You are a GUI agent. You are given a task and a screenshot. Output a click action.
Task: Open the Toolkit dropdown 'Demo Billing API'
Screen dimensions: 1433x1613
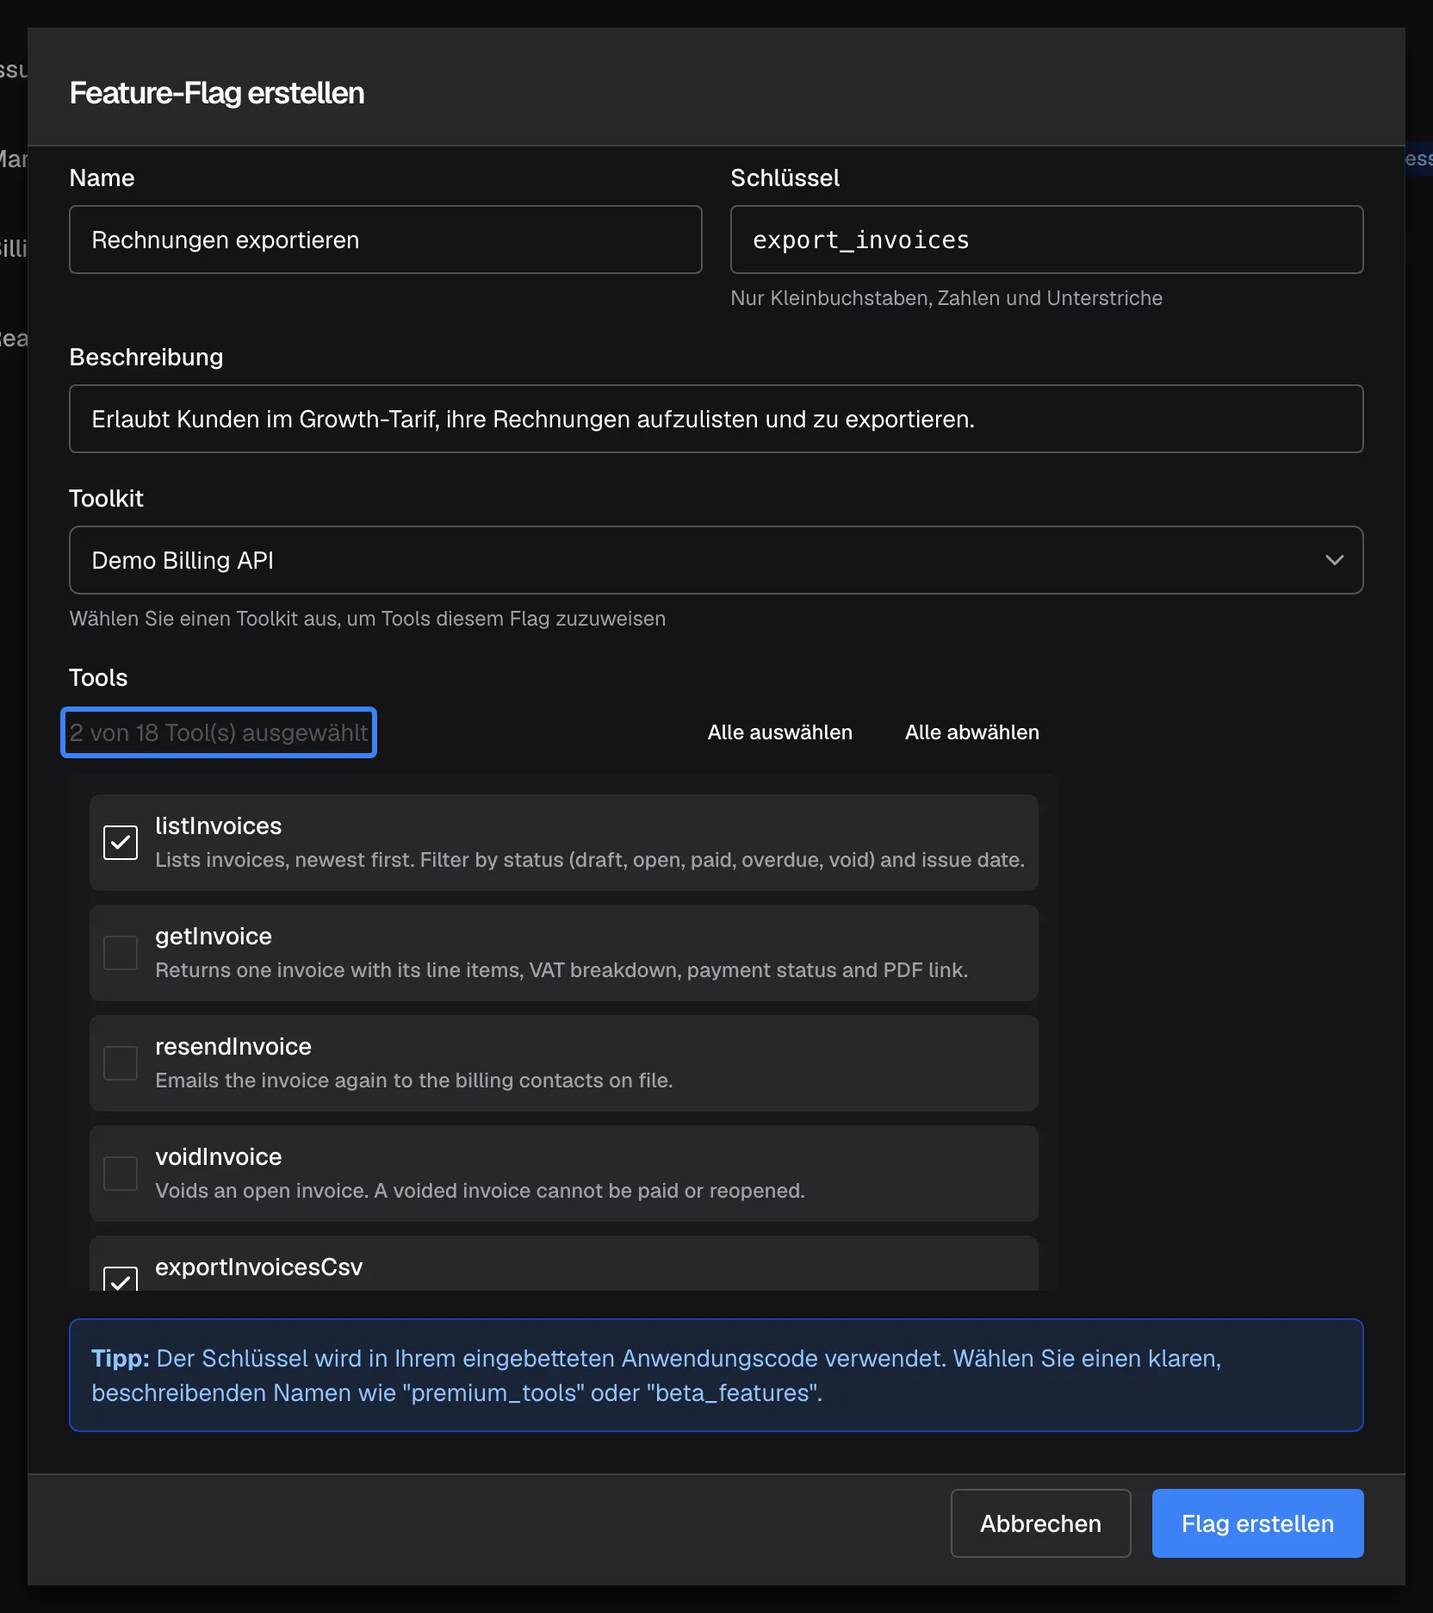[716, 560]
